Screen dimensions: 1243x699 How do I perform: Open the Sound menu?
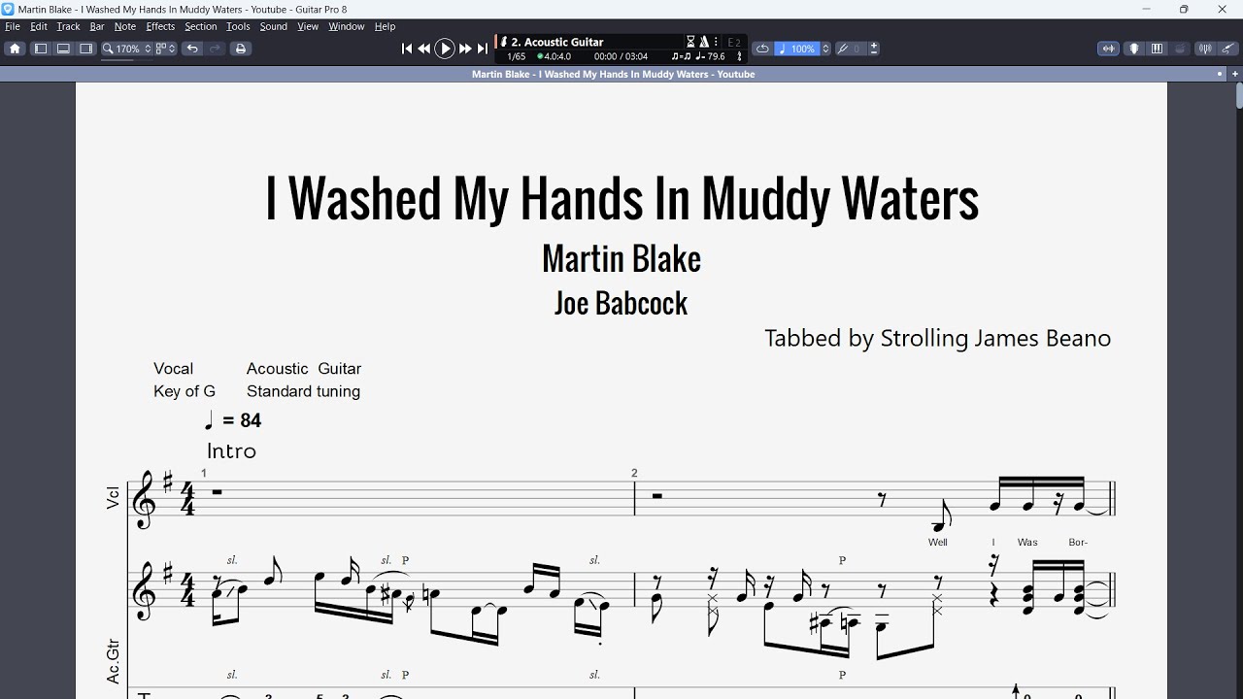pyautogui.click(x=274, y=26)
